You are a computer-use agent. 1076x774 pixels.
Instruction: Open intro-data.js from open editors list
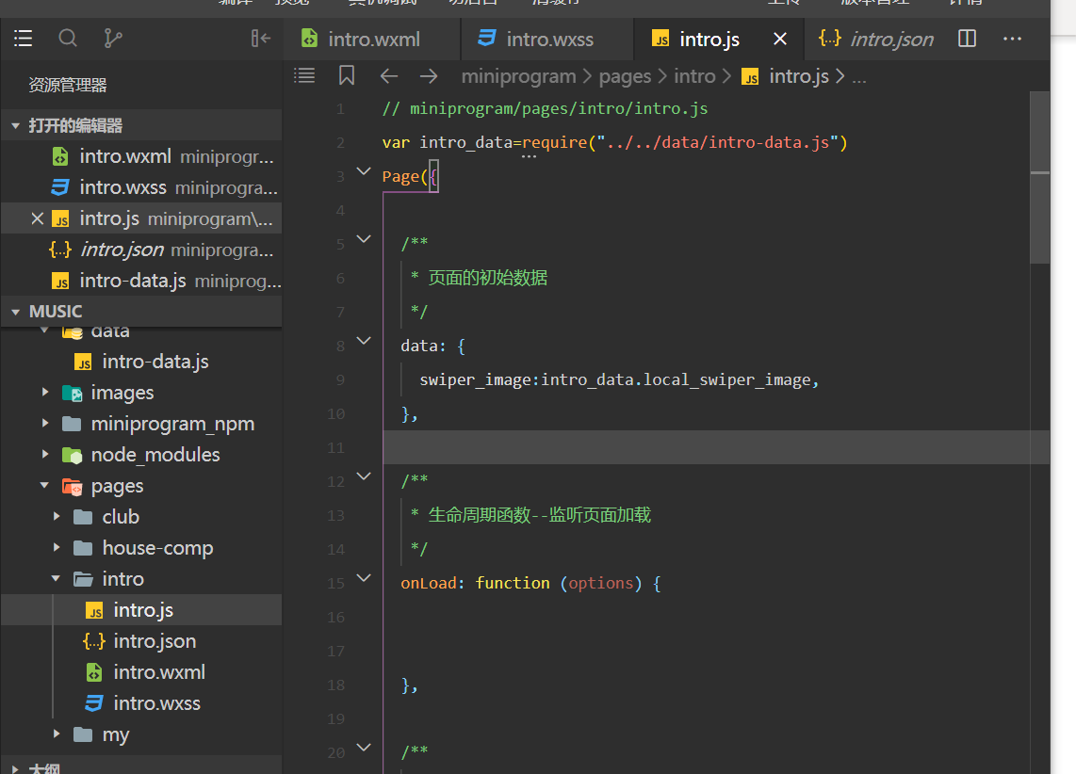pos(141,281)
